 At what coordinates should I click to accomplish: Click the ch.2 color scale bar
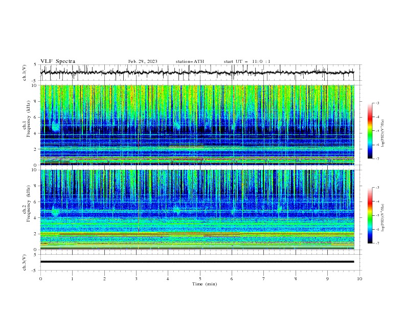(x=370, y=215)
